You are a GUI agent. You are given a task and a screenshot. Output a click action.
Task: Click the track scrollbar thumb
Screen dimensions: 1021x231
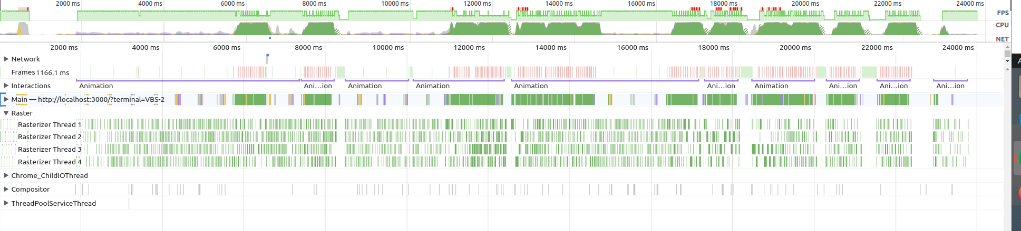point(1007,54)
